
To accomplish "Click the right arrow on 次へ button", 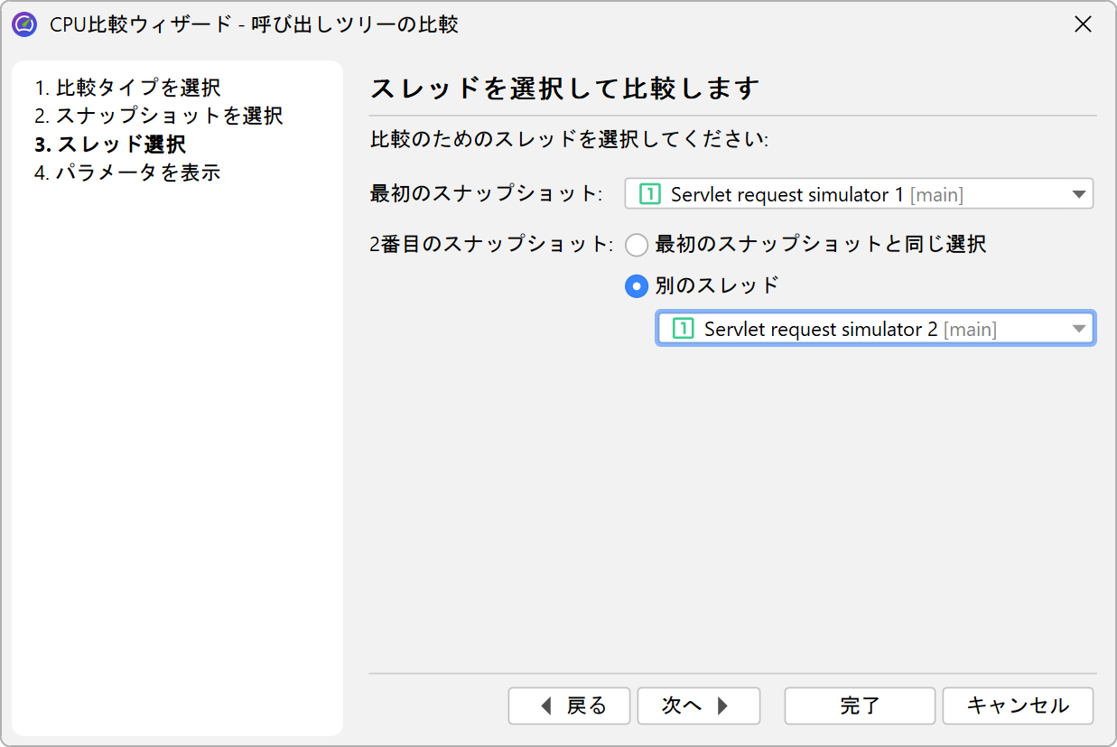I will (722, 706).
